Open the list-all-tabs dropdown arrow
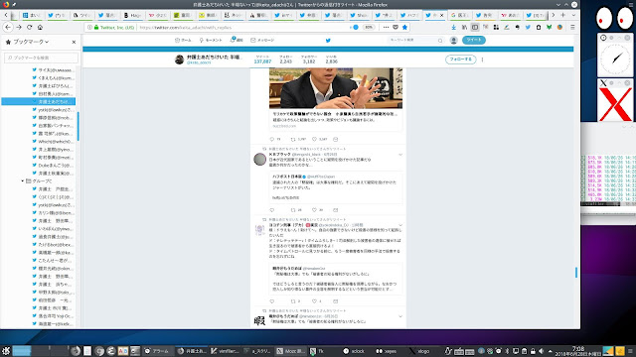This screenshot has width=636, height=357. (x=573, y=15)
